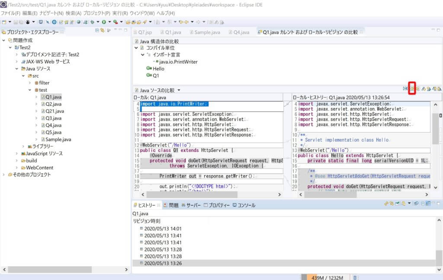Open the Run button dropdown arrow
This screenshot has width=443, height=280.
click(109, 22)
